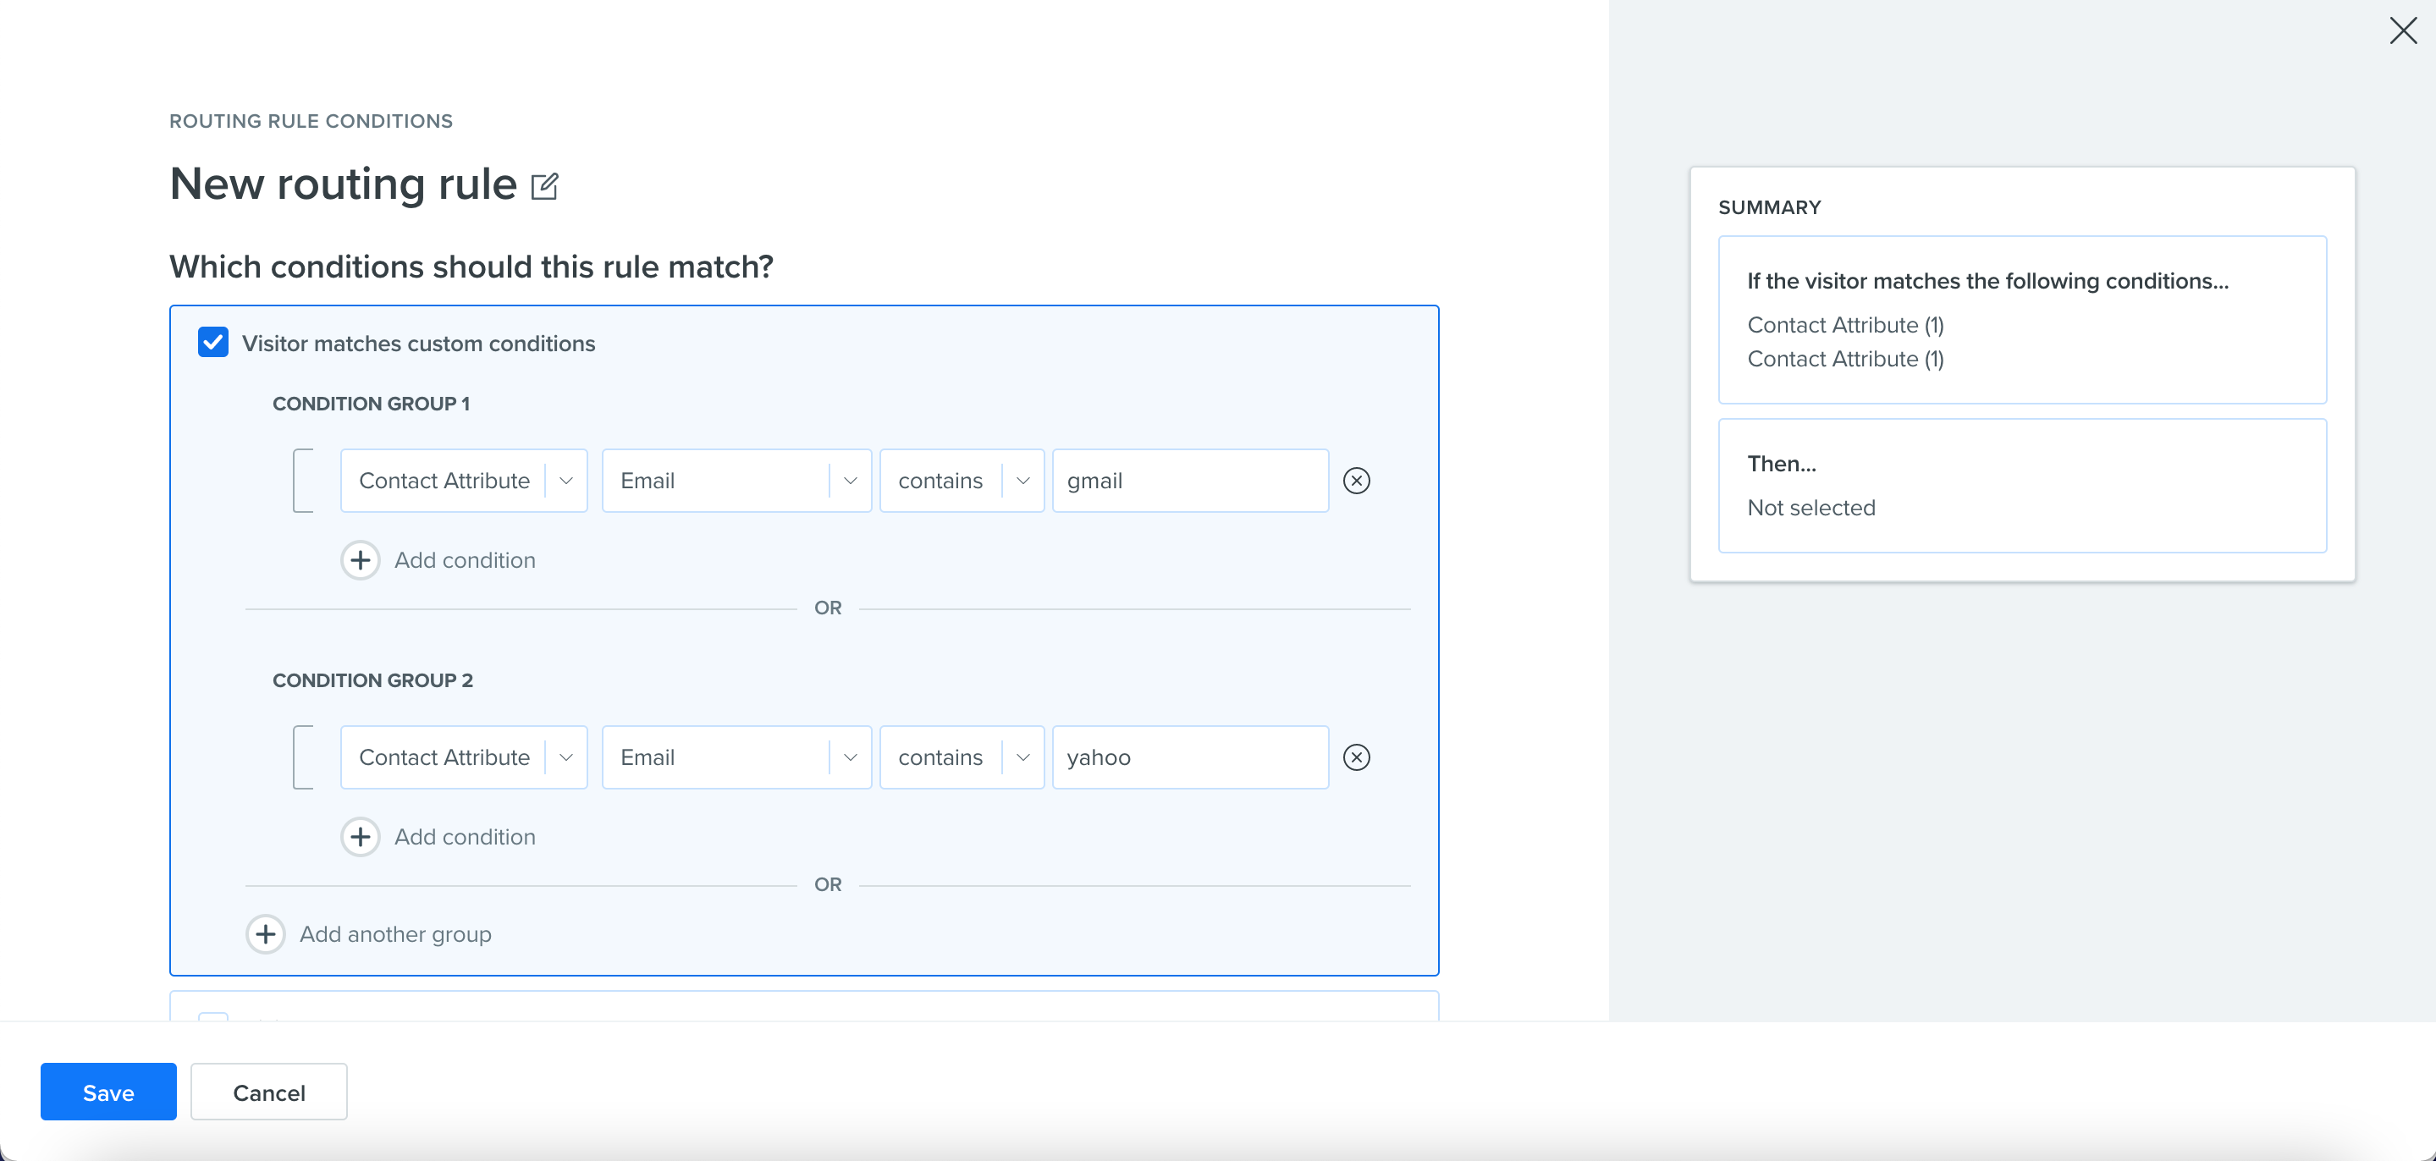
Task: Open Email dropdown in Condition Group 1
Action: (736, 481)
